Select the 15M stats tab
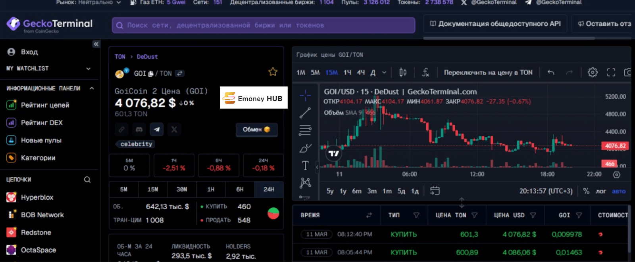The width and height of the screenshot is (635, 262). coord(153,189)
